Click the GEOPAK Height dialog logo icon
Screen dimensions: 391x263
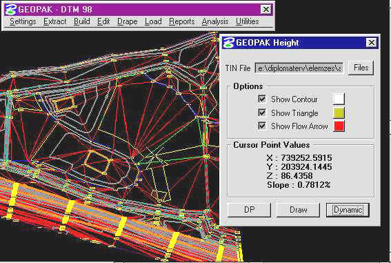tap(228, 42)
